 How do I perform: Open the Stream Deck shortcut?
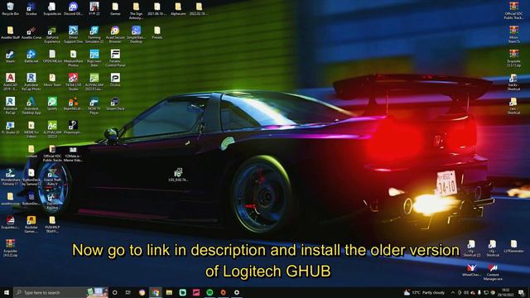(x=115, y=104)
